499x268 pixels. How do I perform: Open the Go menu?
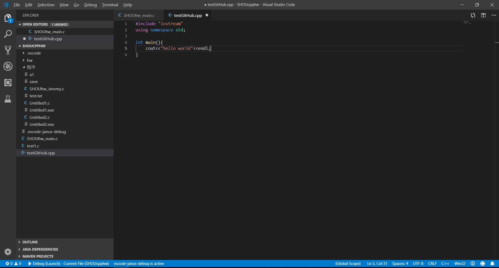(x=76, y=5)
